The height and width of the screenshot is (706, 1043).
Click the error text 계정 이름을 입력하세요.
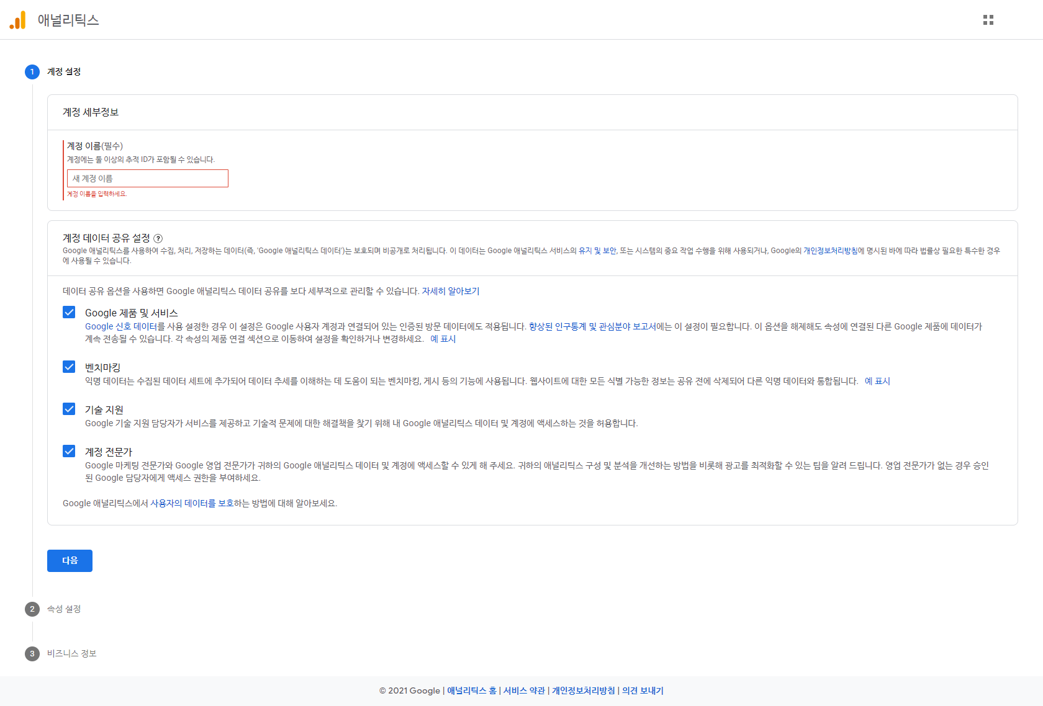[x=97, y=194]
